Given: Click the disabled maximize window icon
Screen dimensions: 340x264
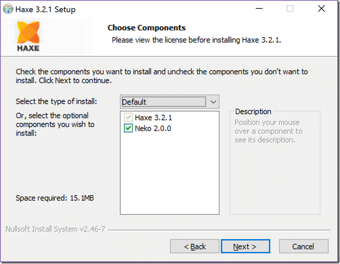Looking at the screenshot, I should (290, 9).
